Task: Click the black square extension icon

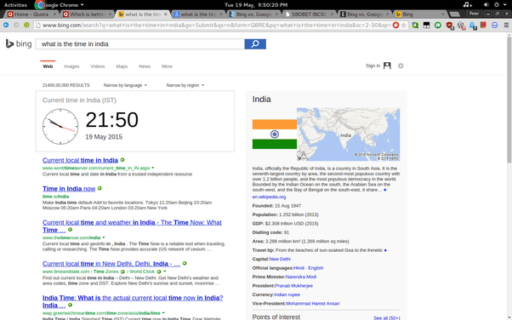Action: point(426,26)
